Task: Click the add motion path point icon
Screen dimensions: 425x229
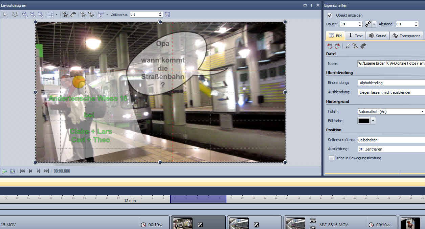Action: coord(83,15)
